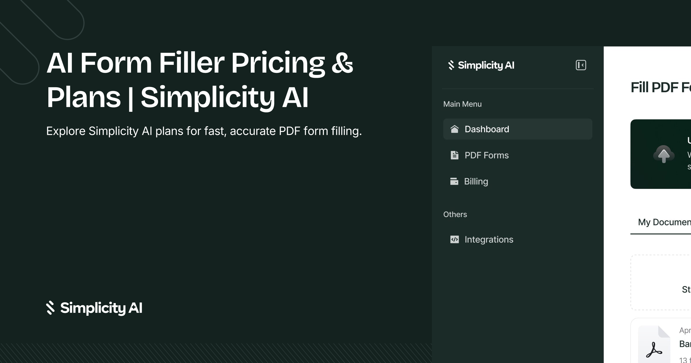Click the Simplicity AI sidebar logo
Image resolution: width=691 pixels, height=363 pixels.
[x=481, y=65]
